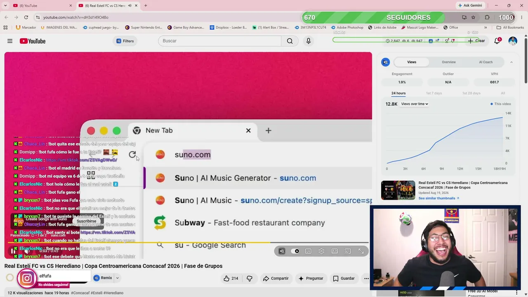Switch to the Overview tab
This screenshot has height=297, width=528.
pyautogui.click(x=449, y=62)
